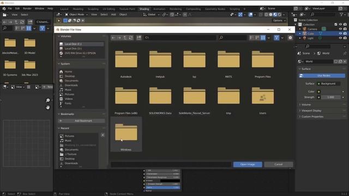349x196 pixels.
Task: Open display settings dropdown in File View
Action: (269, 38)
